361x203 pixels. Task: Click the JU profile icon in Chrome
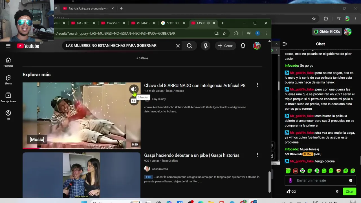click(x=257, y=33)
